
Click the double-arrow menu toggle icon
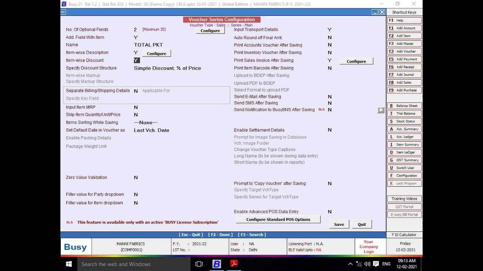coord(63,12)
